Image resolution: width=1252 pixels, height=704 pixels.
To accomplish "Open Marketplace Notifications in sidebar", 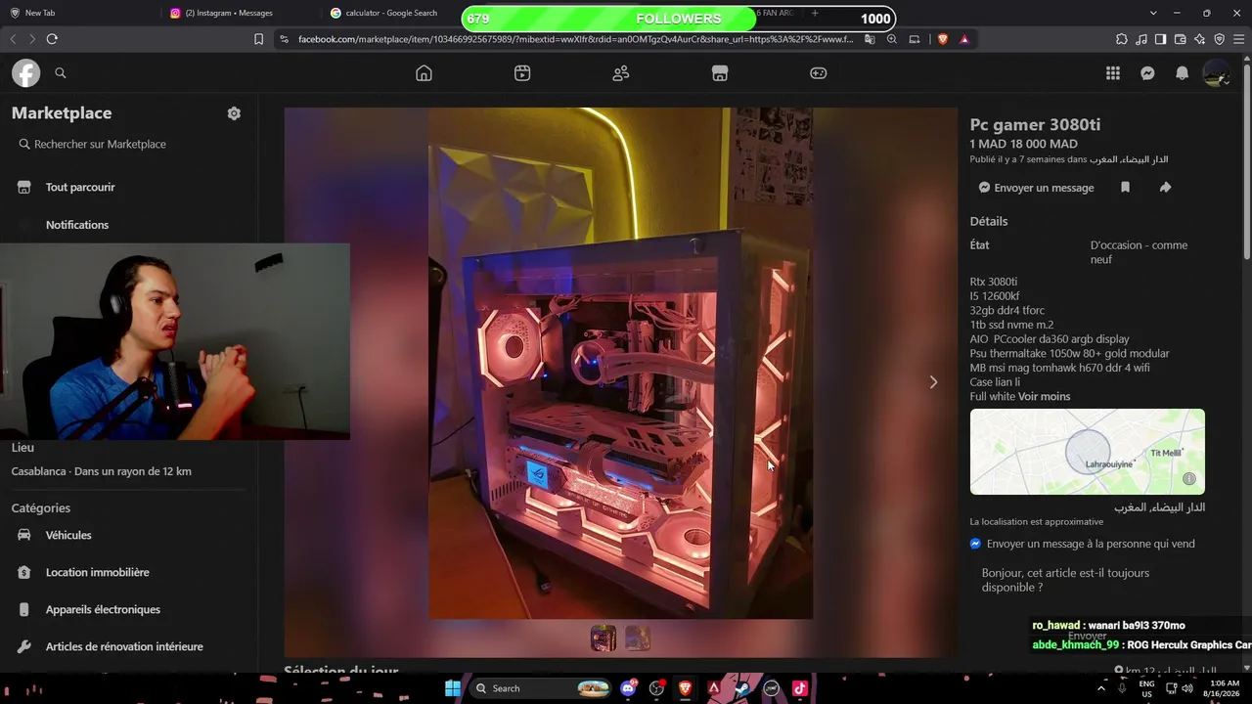I will [77, 225].
